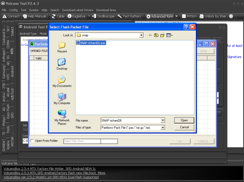Open My Network Places shortcut
This screenshot has height=182, width=244.
coord(62,117)
